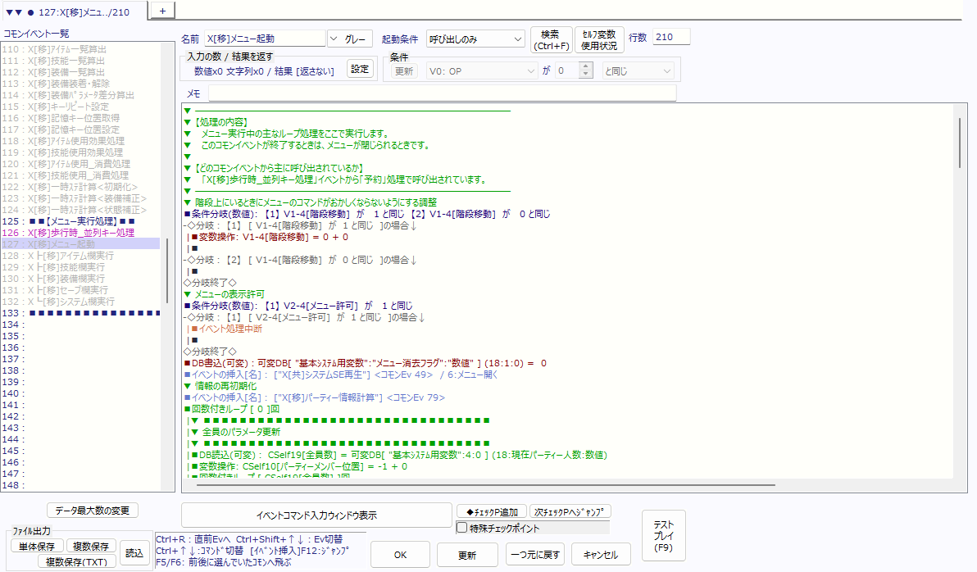
Task: Select 130 : X┣[移]装備欄実行 in list
Action: (x=80, y=279)
